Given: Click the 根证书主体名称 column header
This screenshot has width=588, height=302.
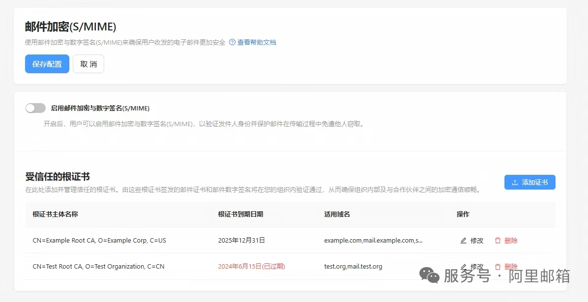Looking at the screenshot, I should [x=56, y=215].
